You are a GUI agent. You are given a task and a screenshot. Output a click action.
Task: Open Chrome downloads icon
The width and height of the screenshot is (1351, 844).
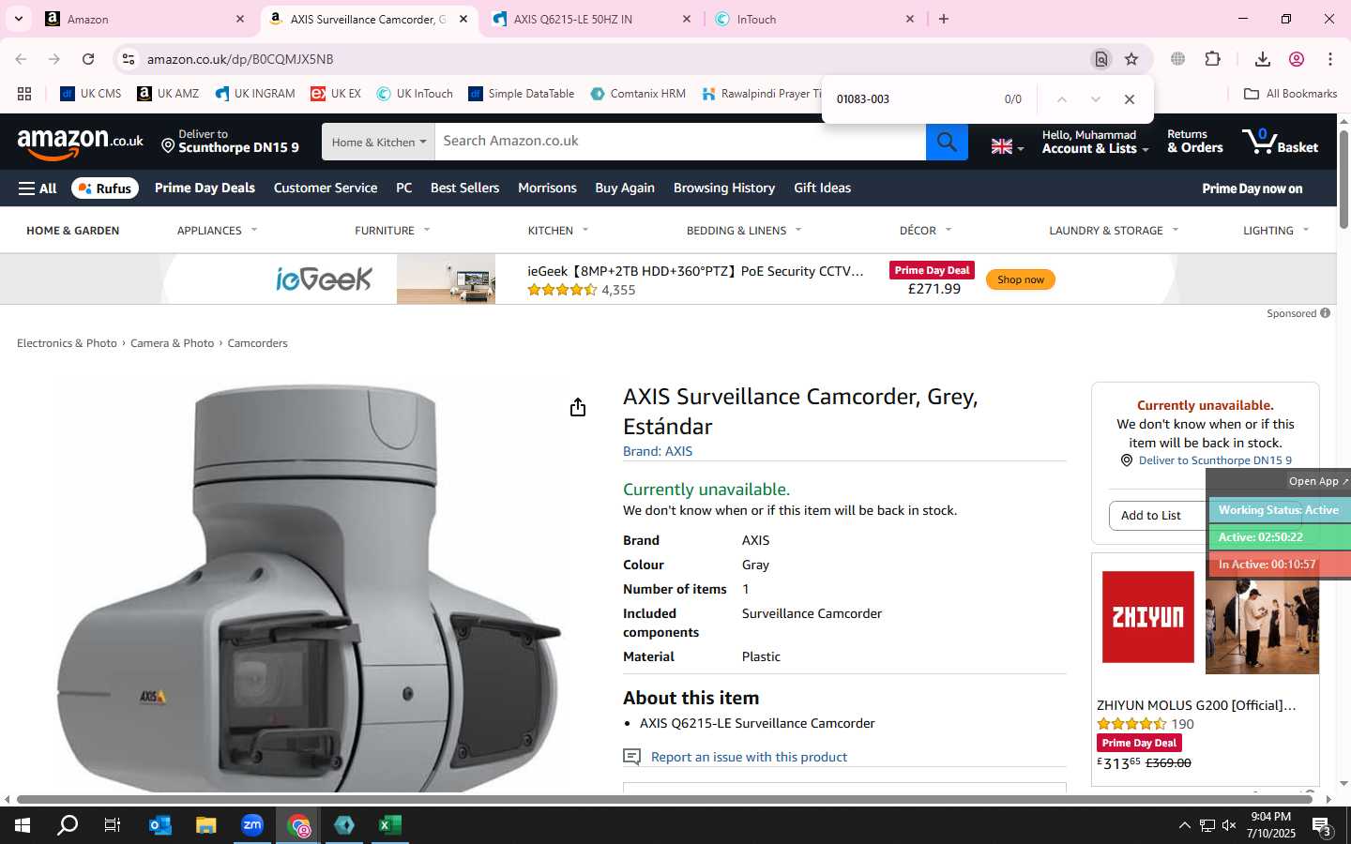click(1263, 59)
